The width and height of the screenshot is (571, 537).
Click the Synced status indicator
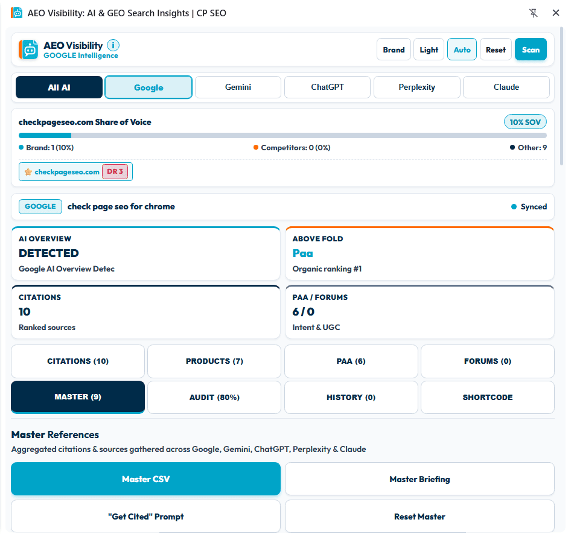pos(529,207)
